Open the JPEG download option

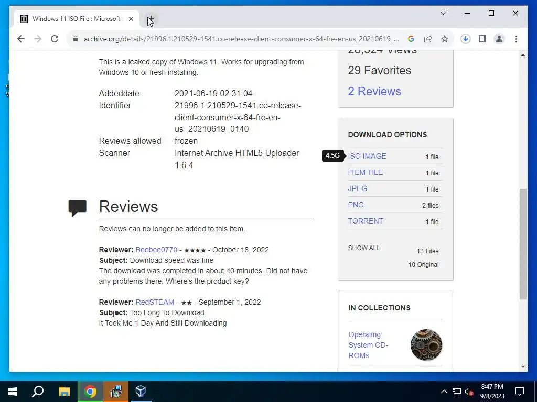point(357,188)
